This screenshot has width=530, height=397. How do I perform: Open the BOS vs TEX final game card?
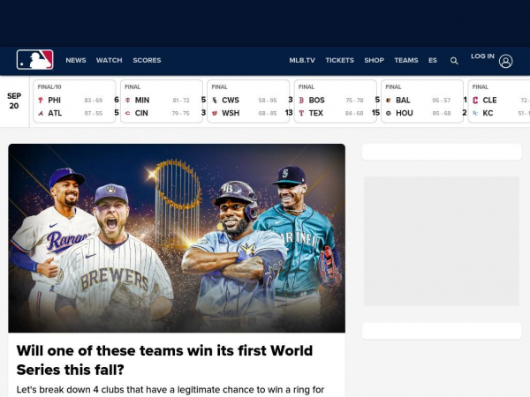click(336, 101)
